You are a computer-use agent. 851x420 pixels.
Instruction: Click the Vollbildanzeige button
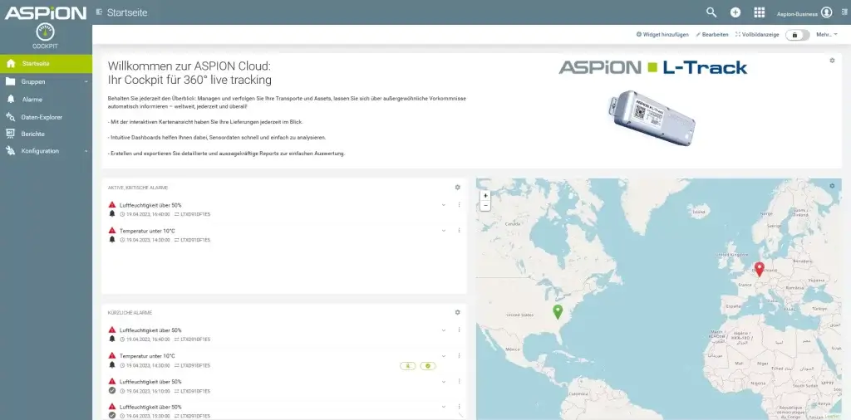(x=757, y=35)
